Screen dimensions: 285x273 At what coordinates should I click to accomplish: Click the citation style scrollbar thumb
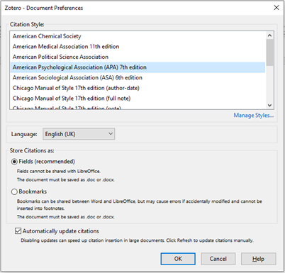pyautogui.click(x=269, y=52)
